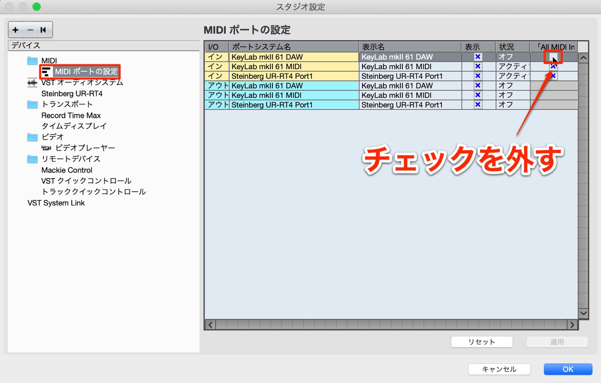
Task: Click 表示名 cell of Steinberg UR-RT4 Port1 input
Action: [410, 76]
